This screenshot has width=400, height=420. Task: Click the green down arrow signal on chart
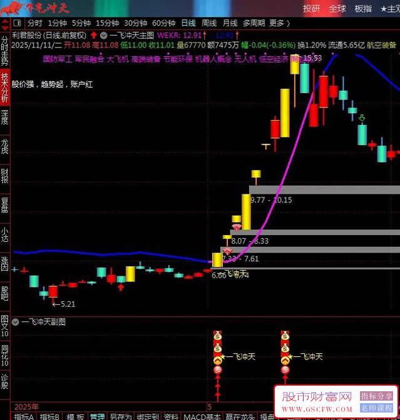pos(362,118)
